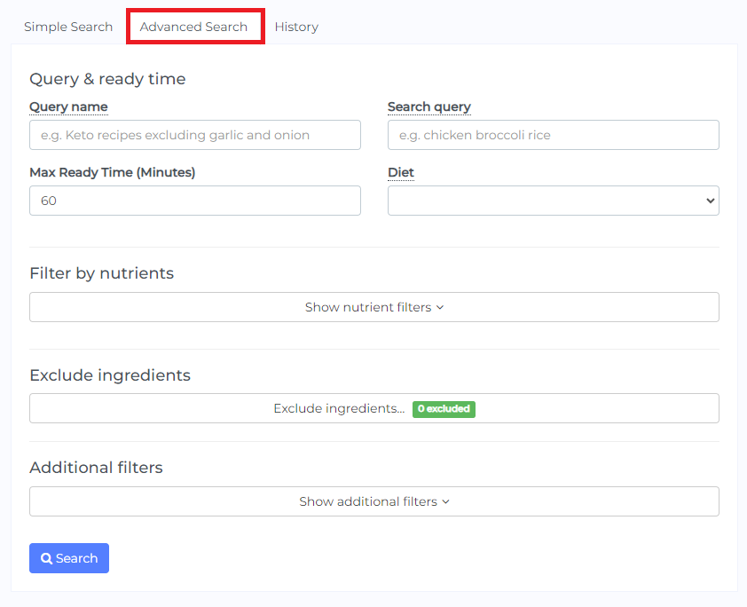Click the Query & ready time heading
Image resolution: width=747 pixels, height=607 pixels.
tap(107, 79)
